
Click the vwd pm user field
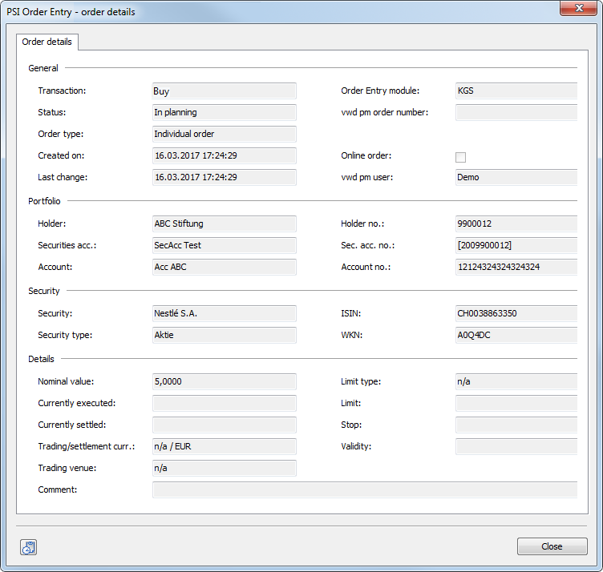[x=516, y=178]
